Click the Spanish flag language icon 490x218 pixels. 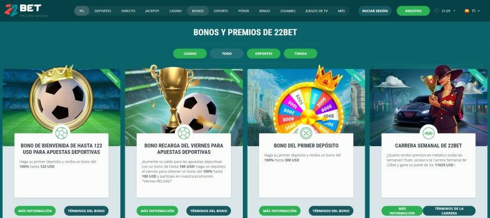click(467, 11)
